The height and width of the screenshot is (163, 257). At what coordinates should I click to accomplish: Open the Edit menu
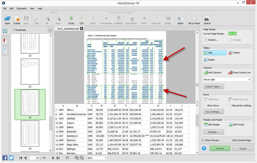point(11,9)
